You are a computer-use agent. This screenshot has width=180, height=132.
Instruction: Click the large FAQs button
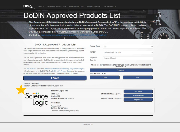pyautogui.click(x=55, y=78)
